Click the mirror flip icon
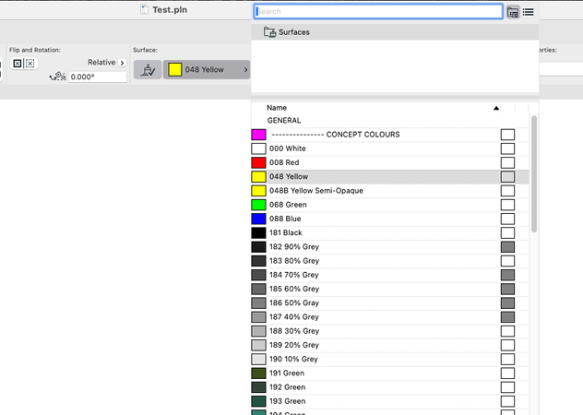583x415 pixels. pyautogui.click(x=18, y=64)
